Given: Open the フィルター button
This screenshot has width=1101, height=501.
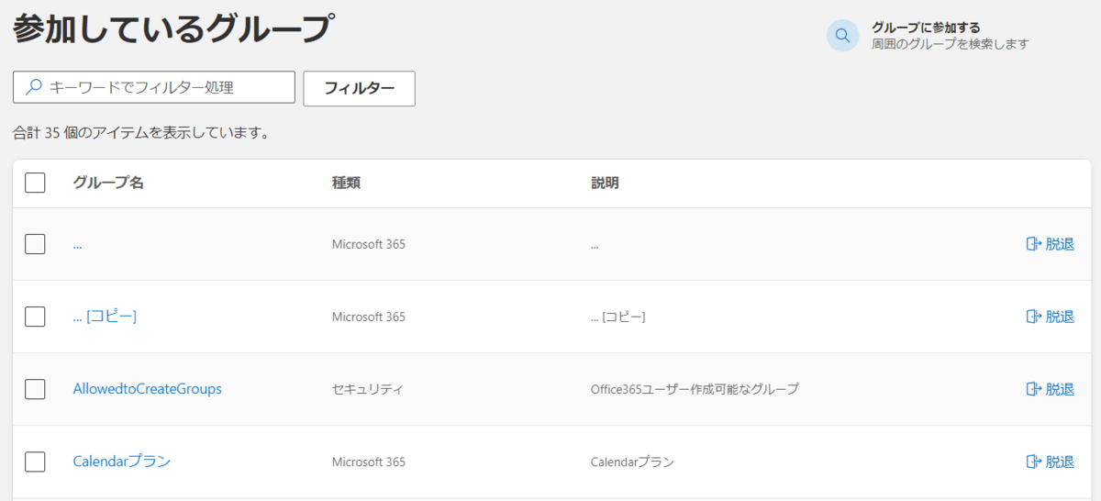Looking at the screenshot, I should click(359, 88).
